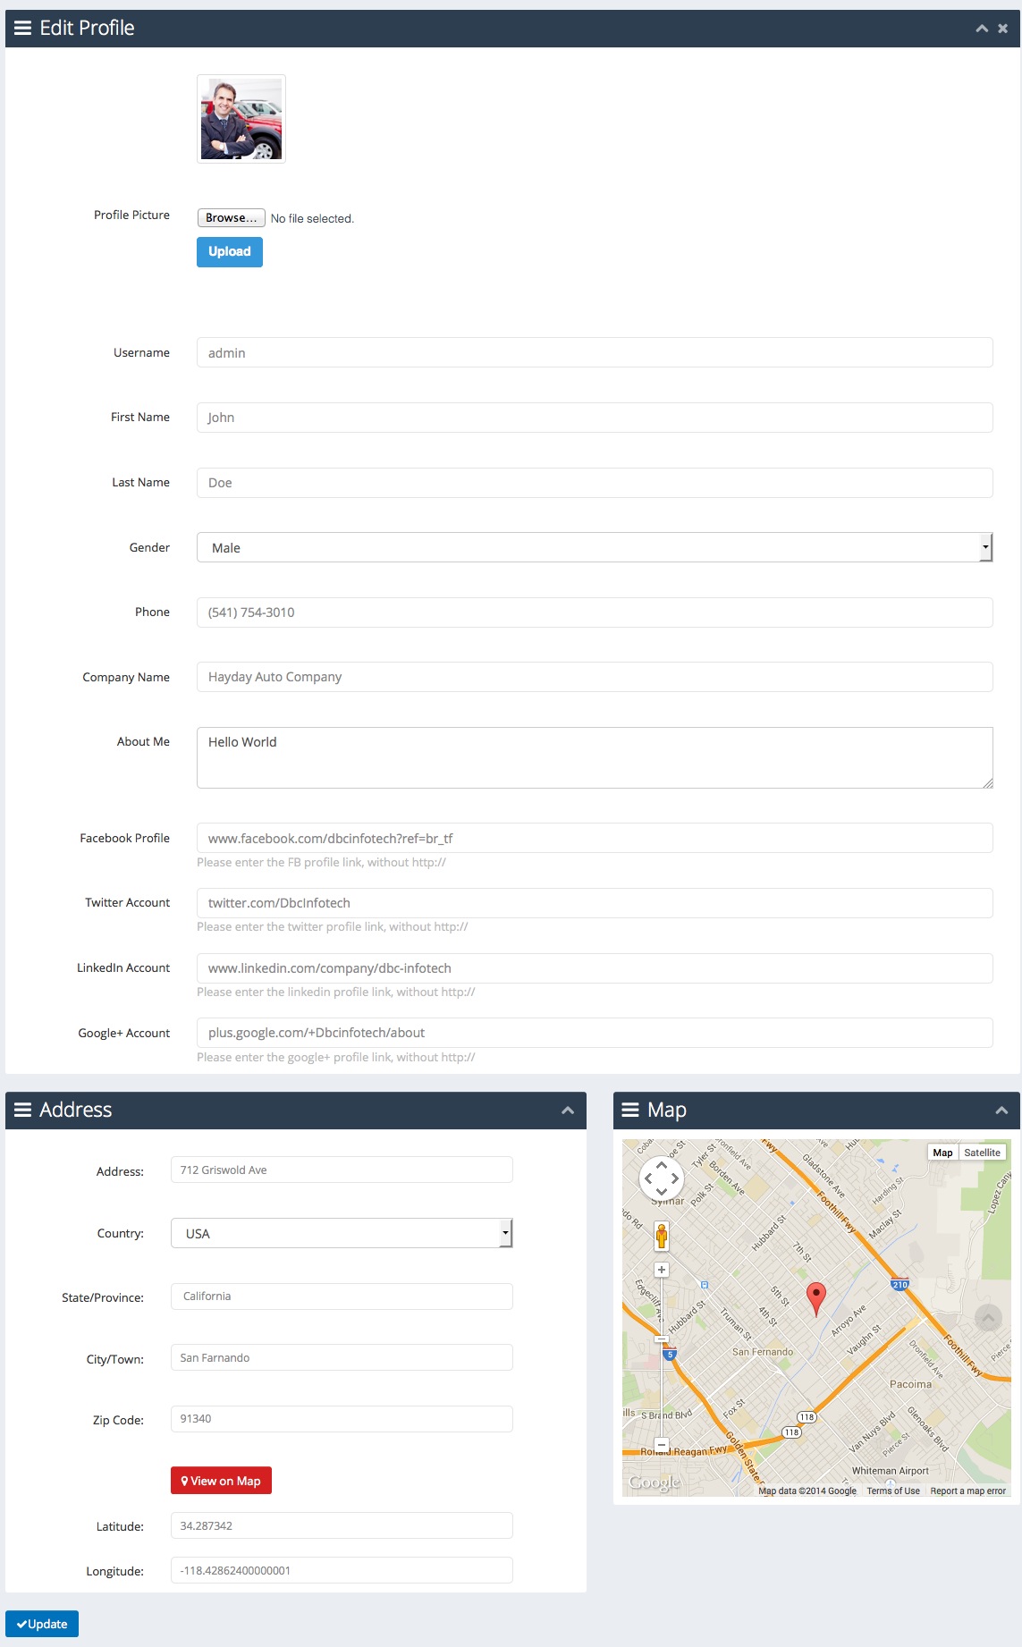Focus the Twitter Account field
Image resolution: width=1022 pixels, height=1647 pixels.
[595, 903]
